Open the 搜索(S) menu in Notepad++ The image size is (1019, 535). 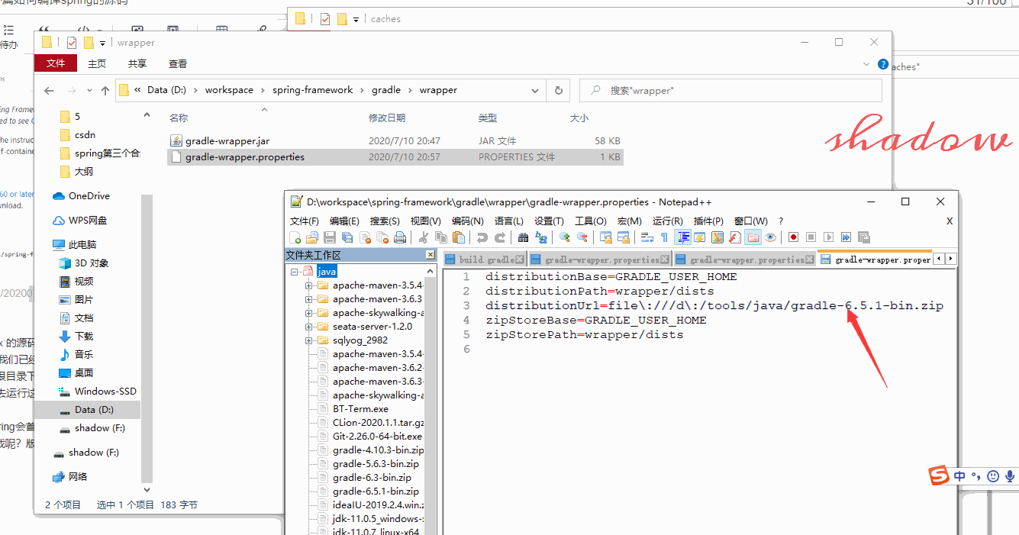[385, 221]
